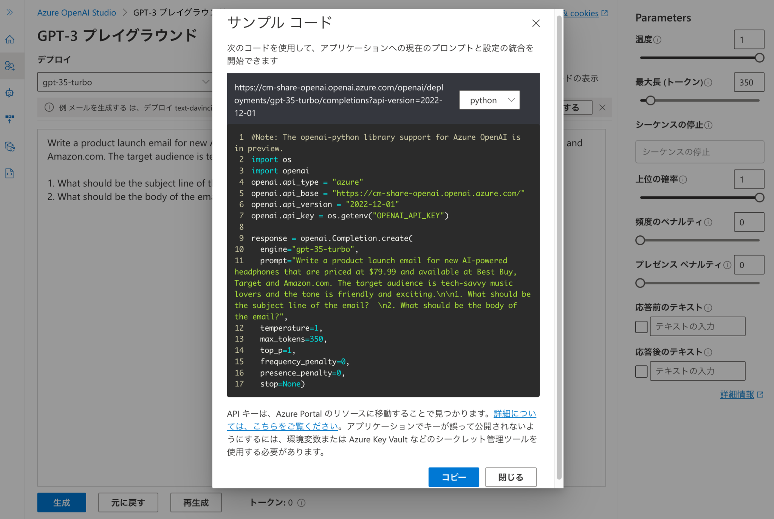Expand the left navigation sidebar chevrons
Viewport: 774px width, 519px height.
[10, 12]
